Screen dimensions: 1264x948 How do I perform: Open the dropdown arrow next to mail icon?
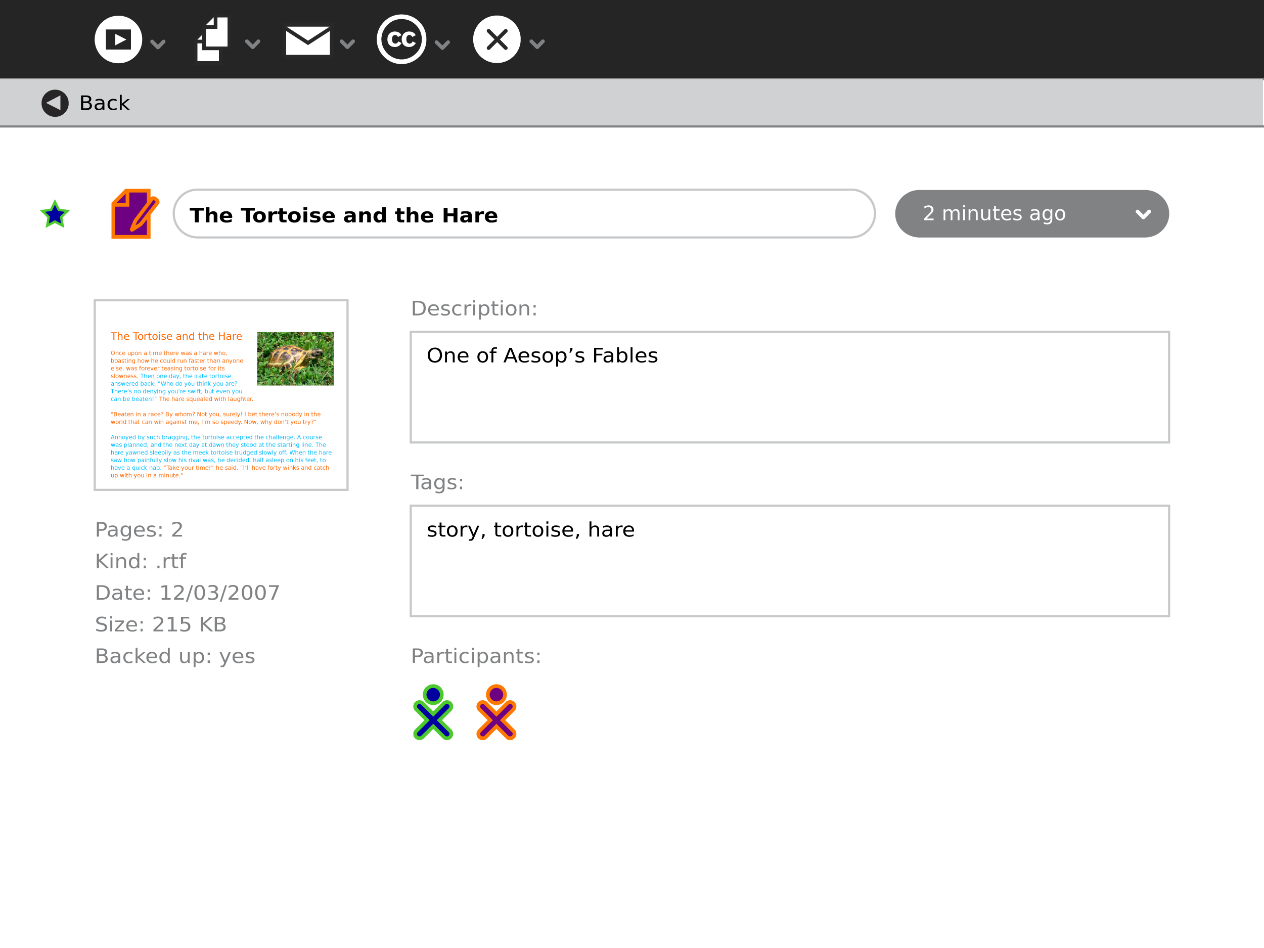point(347,44)
